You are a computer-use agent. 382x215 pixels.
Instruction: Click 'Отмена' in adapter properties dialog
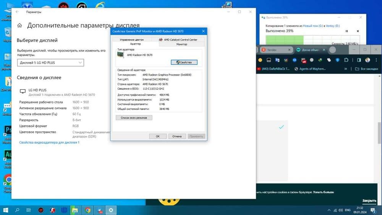pos(177,136)
